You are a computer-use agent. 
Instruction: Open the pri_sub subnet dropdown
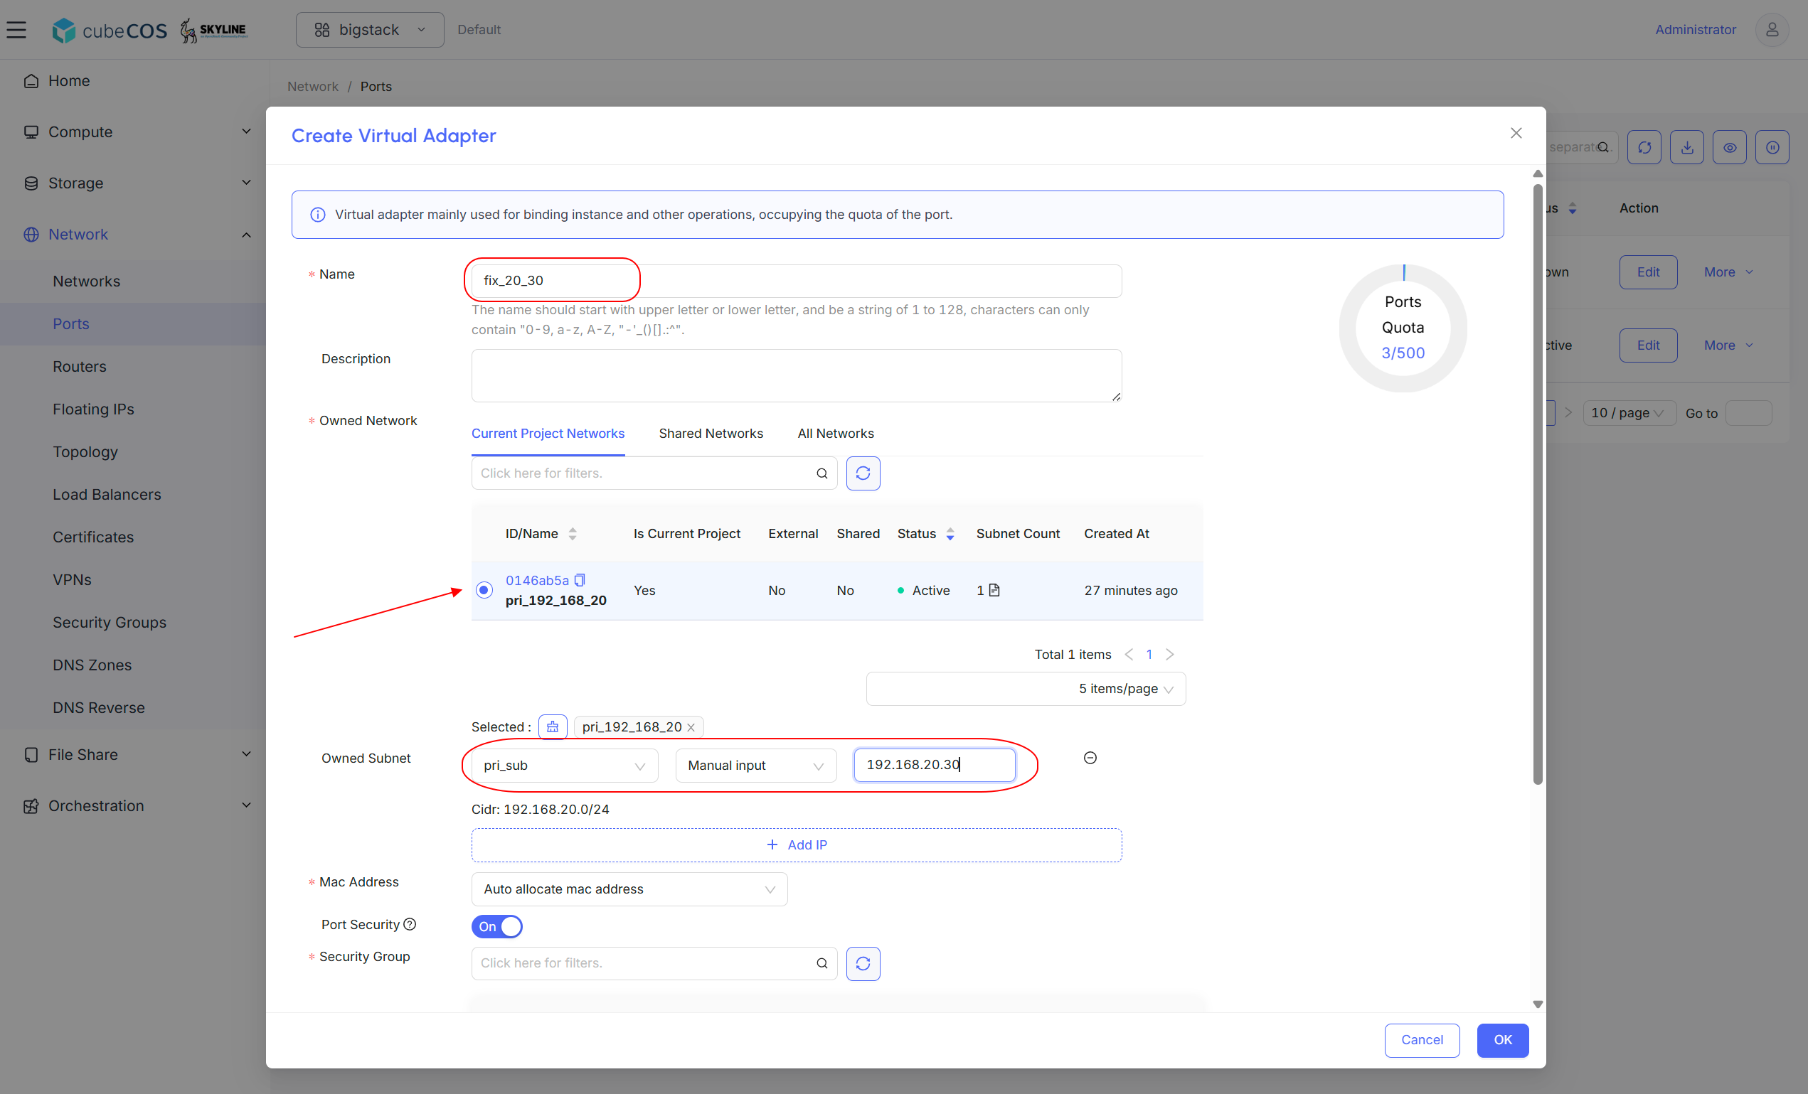(564, 765)
